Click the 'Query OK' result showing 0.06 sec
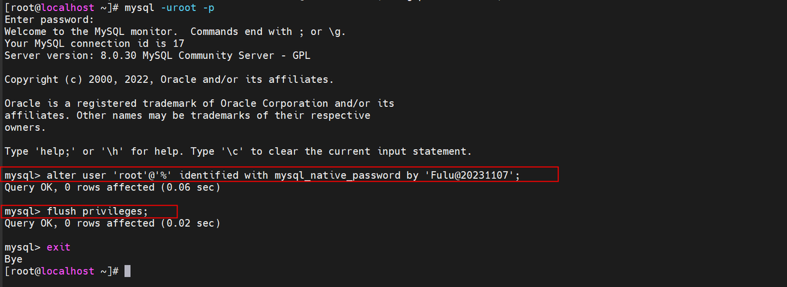 tap(112, 187)
